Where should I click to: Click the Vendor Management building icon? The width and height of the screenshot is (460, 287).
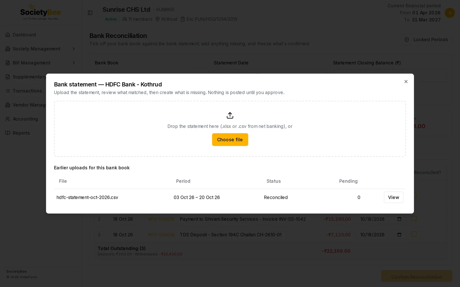point(8,105)
